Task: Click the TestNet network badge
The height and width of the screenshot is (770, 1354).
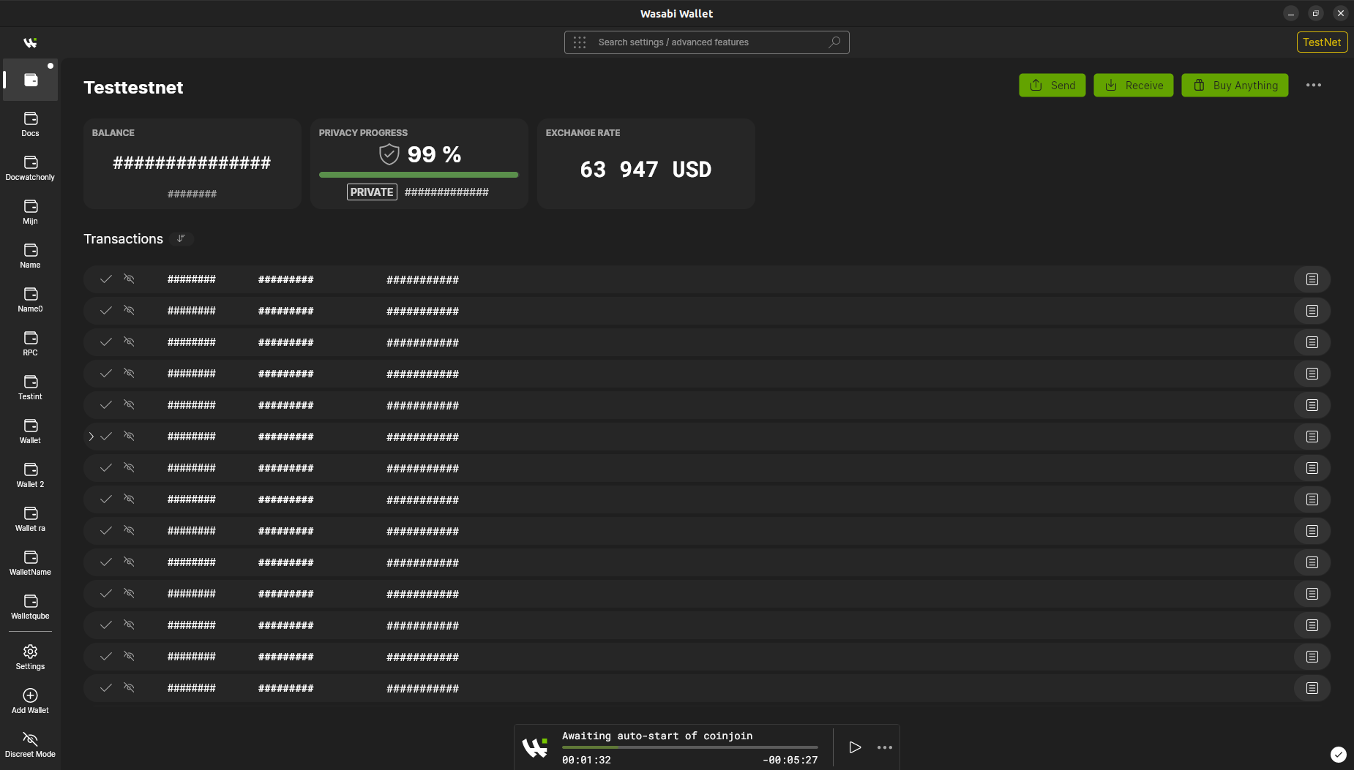Action: click(1322, 42)
